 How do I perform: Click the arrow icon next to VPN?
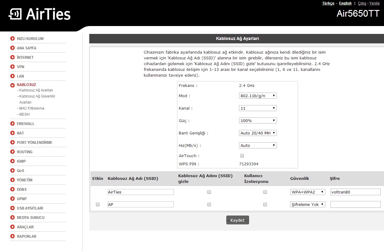(12, 67)
